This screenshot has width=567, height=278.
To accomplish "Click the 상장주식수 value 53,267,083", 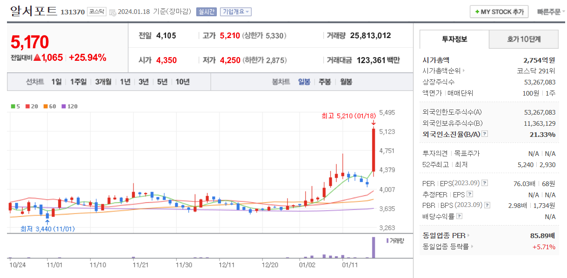I will (540, 82).
